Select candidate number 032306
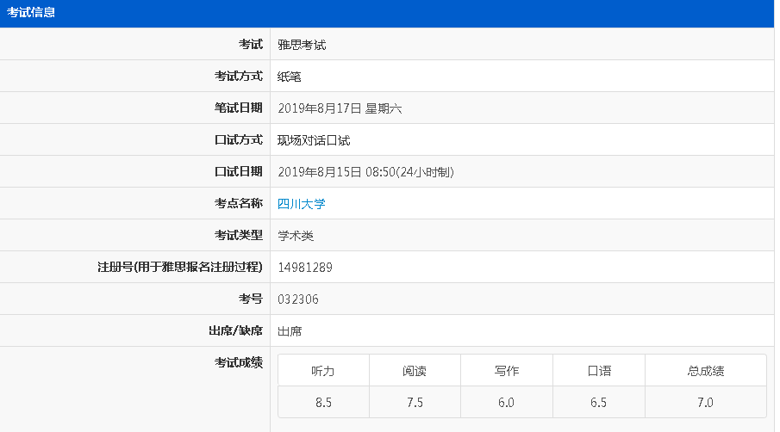 point(298,299)
